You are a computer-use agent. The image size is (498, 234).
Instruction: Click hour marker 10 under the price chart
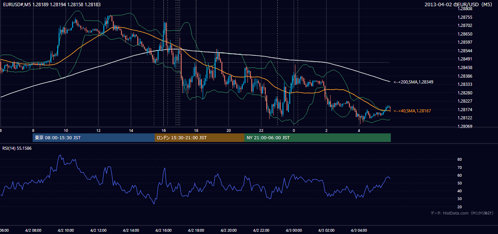[x=66, y=131]
